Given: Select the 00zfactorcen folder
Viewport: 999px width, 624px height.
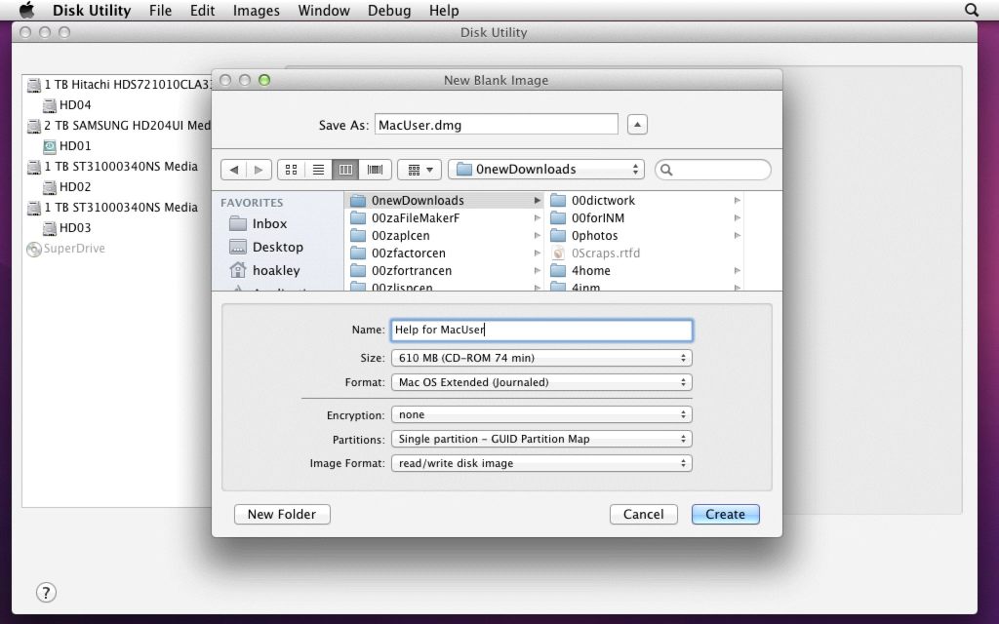Looking at the screenshot, I should tap(444, 253).
